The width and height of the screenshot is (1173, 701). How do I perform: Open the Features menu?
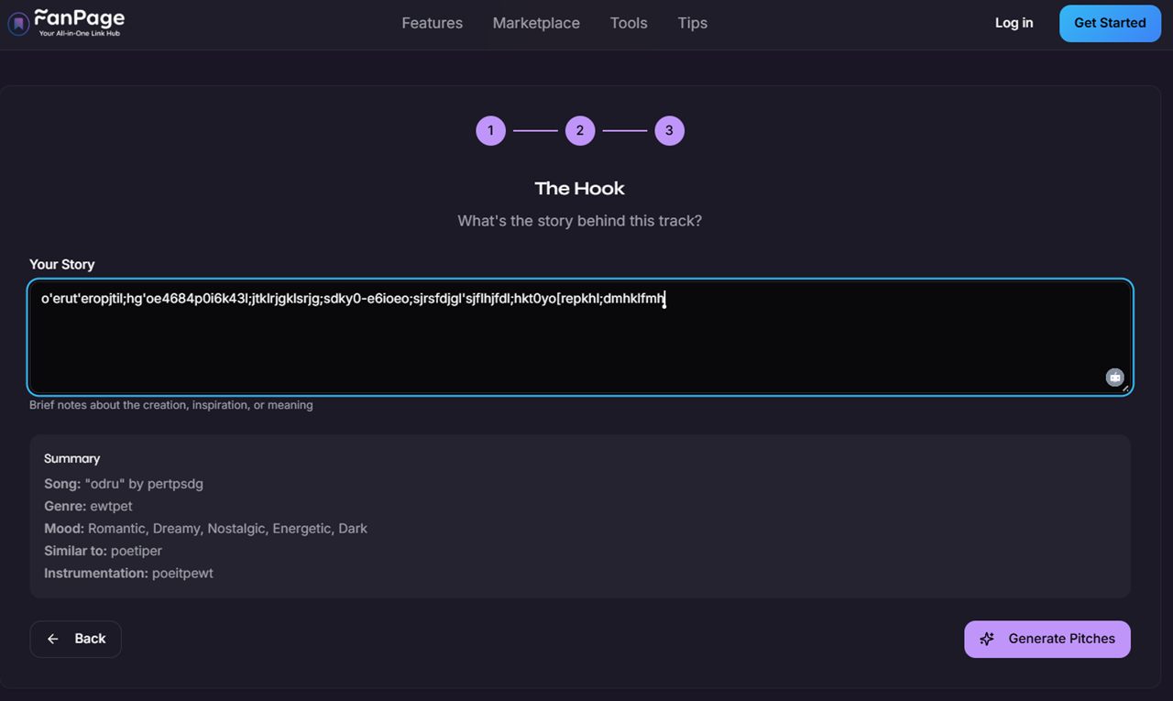pos(432,23)
